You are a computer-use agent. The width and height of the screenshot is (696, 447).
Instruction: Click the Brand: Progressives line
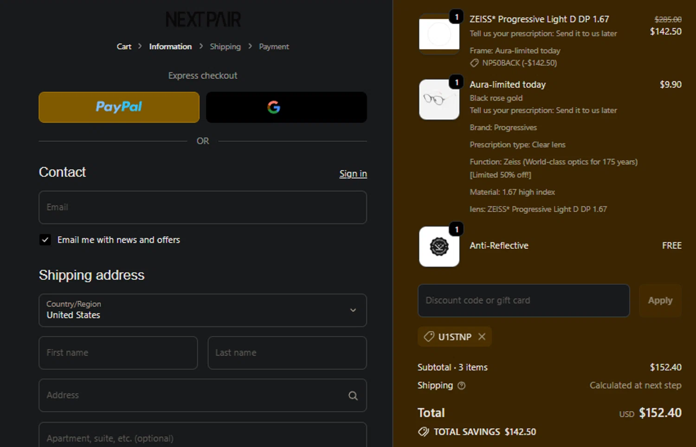click(x=503, y=128)
